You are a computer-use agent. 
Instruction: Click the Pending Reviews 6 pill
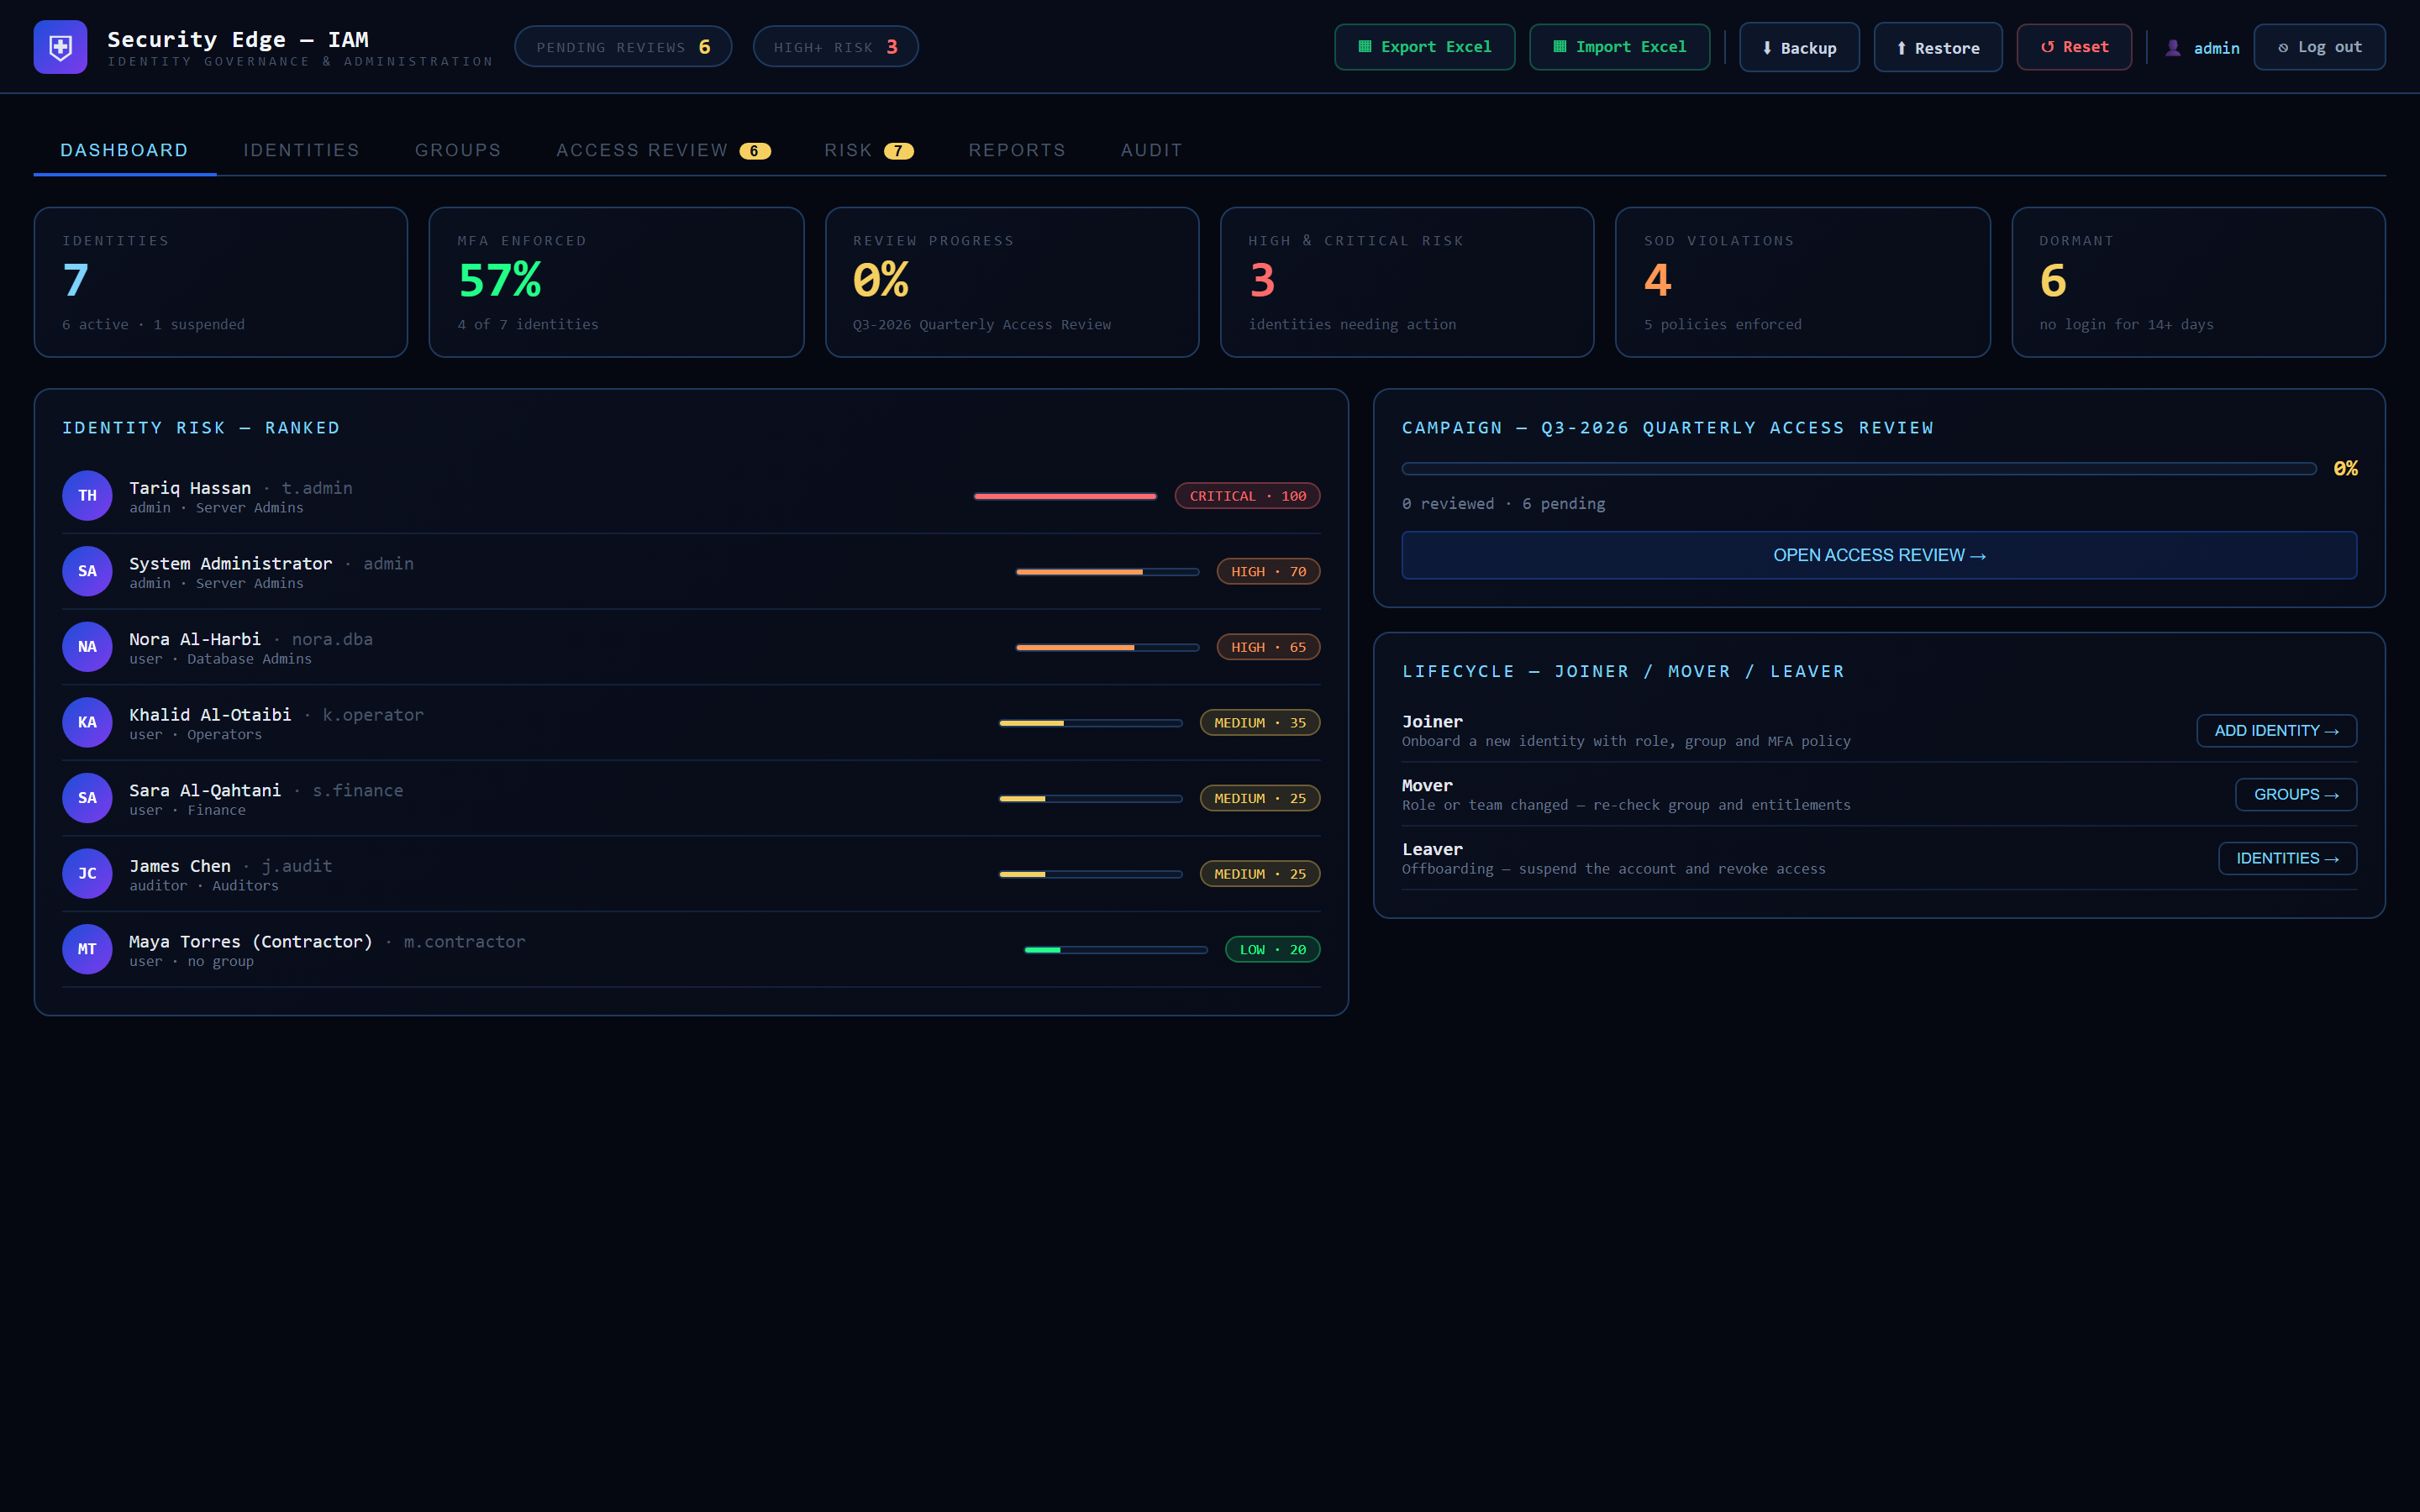[x=623, y=47]
